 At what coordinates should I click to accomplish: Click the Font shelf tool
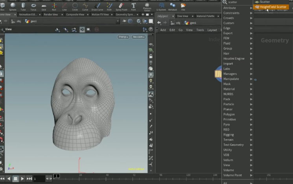pyautogui.click(x=134, y=6)
